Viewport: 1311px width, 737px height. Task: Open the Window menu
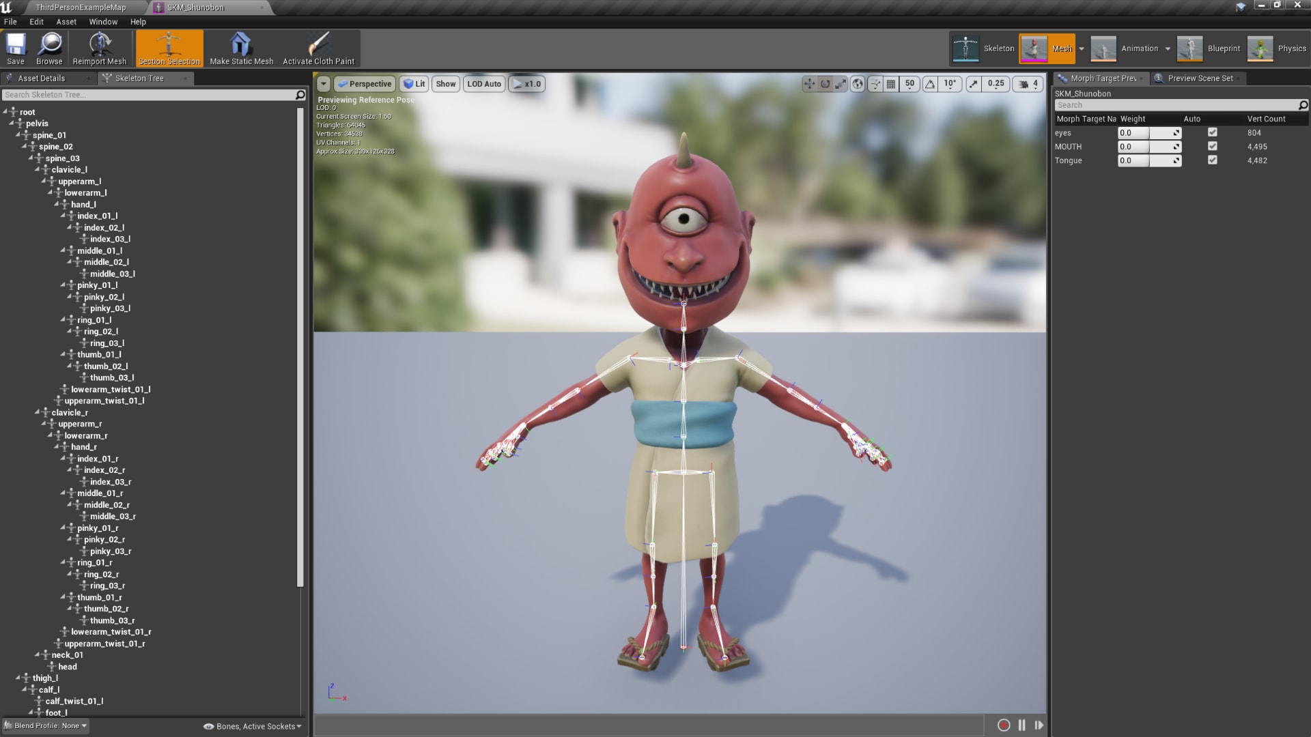coord(103,21)
